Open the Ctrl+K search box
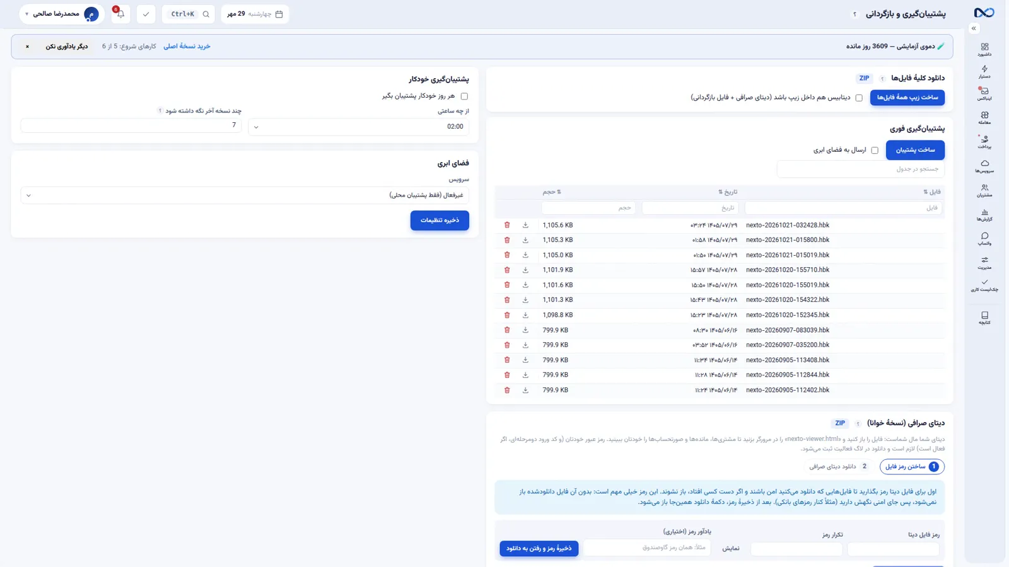This screenshot has width=1009, height=567. pos(189,14)
